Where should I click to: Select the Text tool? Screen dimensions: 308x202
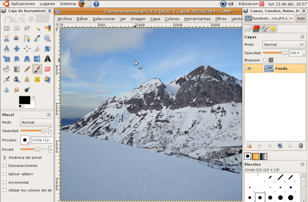click(x=47, y=59)
